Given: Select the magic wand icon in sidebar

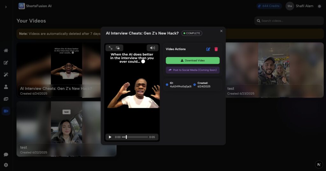Looking at the screenshot, I should click(6, 75).
